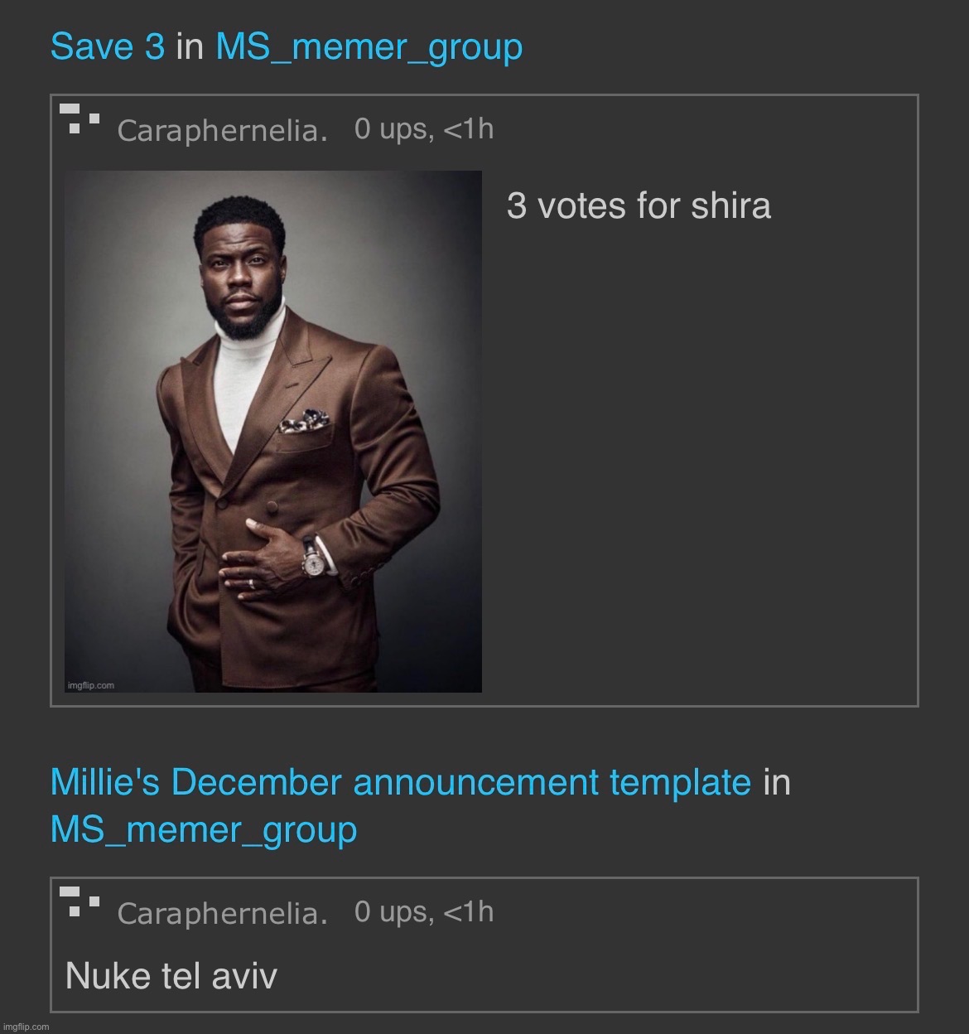Click the wristwatch in the suit photo

(x=313, y=562)
